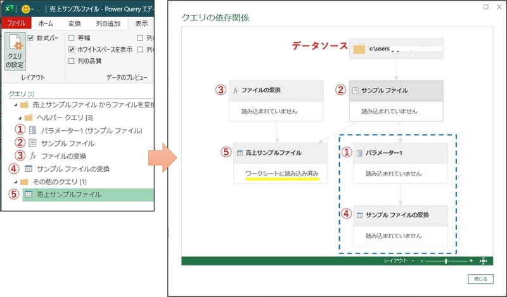Toggle the checkbox right of ホワイトスペースを表示
The height and width of the screenshot is (297, 507).
140,49
